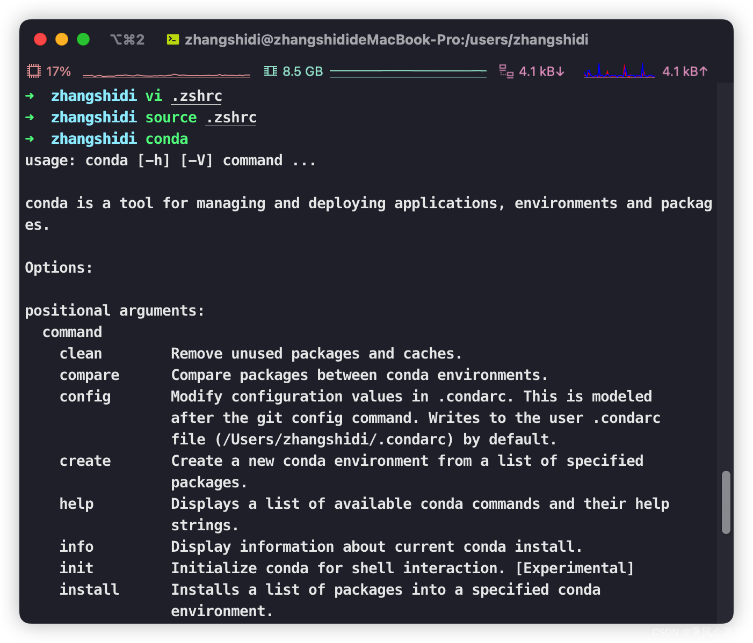Viewport: 753px width, 643px height.
Task: Click the green conda command on prompt
Action: 166,139
